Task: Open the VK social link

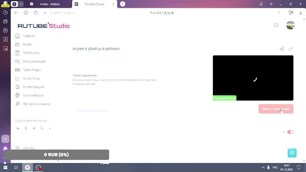Action: pos(18,128)
